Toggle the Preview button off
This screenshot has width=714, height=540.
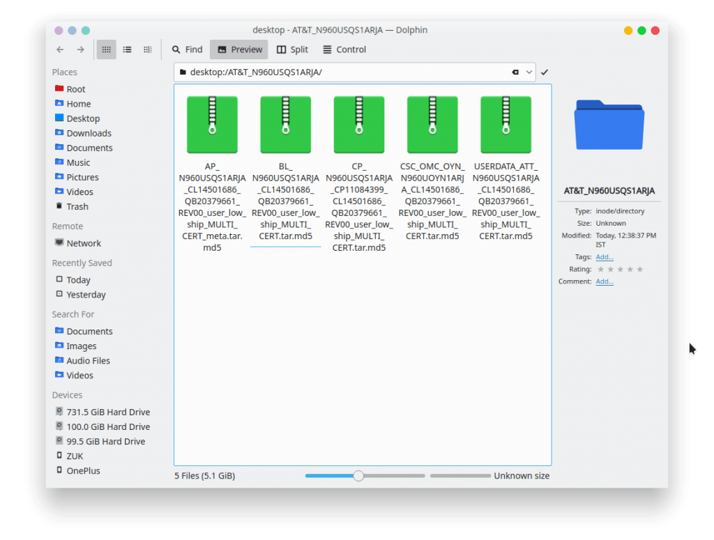point(240,49)
